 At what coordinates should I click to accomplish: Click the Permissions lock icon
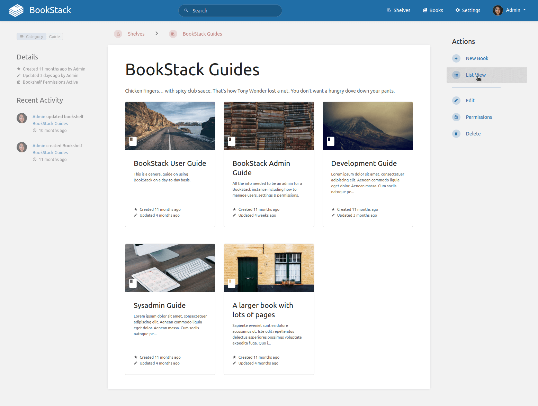(x=456, y=117)
